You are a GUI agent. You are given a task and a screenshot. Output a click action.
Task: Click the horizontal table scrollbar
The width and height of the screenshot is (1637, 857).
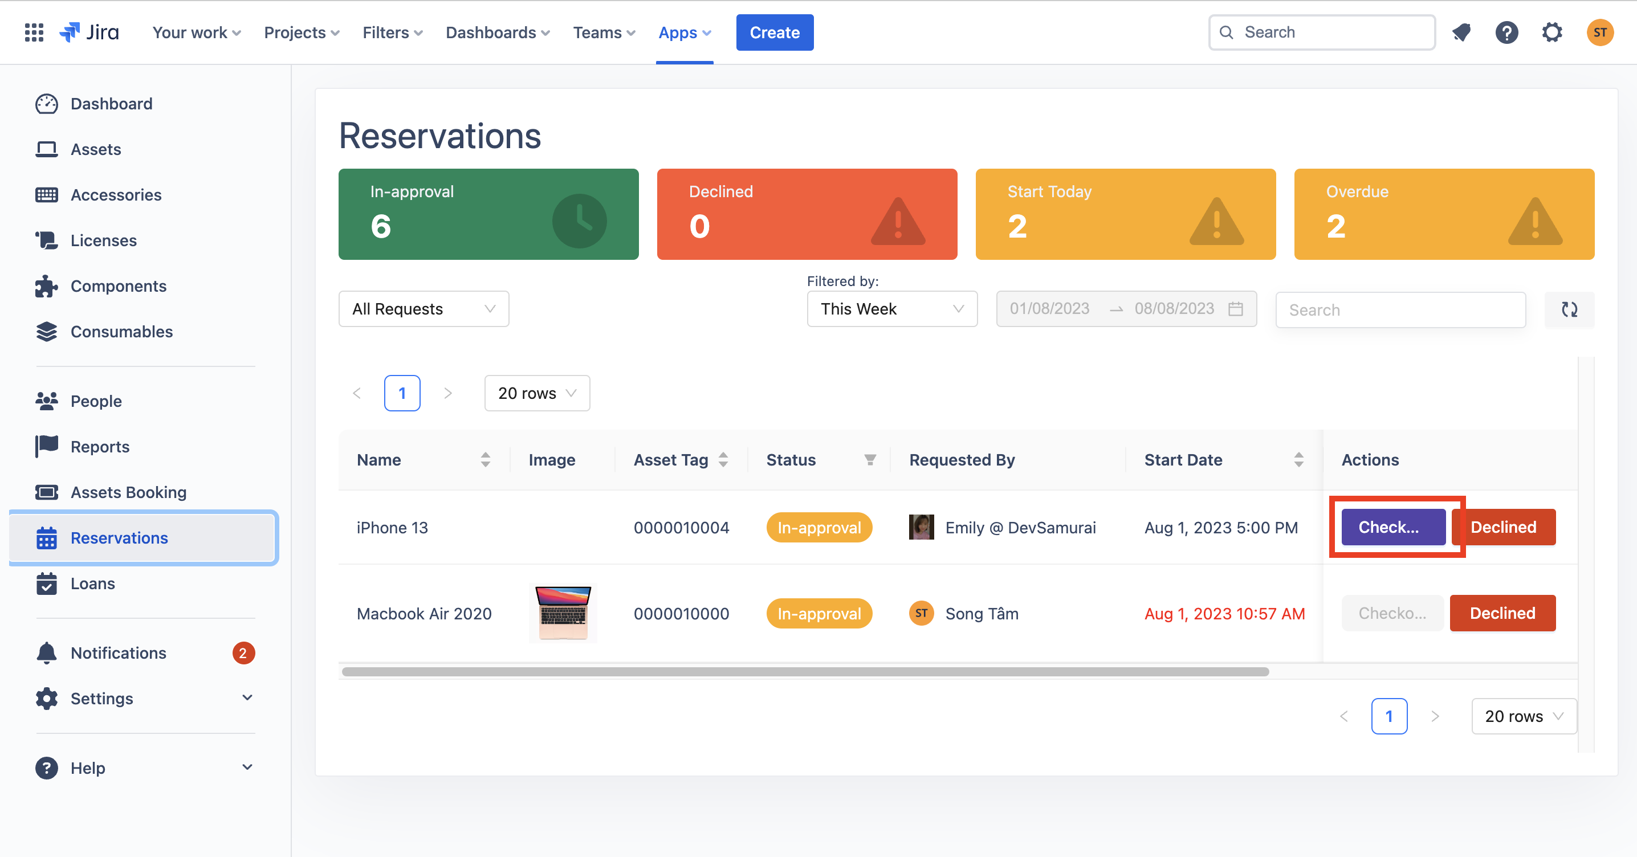[x=804, y=671]
